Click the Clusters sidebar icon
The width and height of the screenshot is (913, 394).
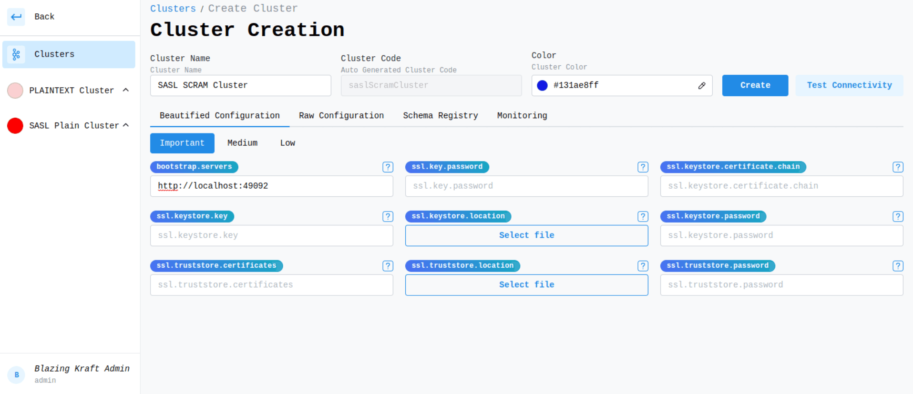coord(16,54)
